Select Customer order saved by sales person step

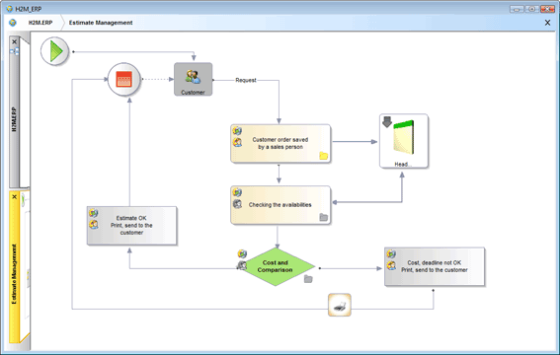click(280, 143)
